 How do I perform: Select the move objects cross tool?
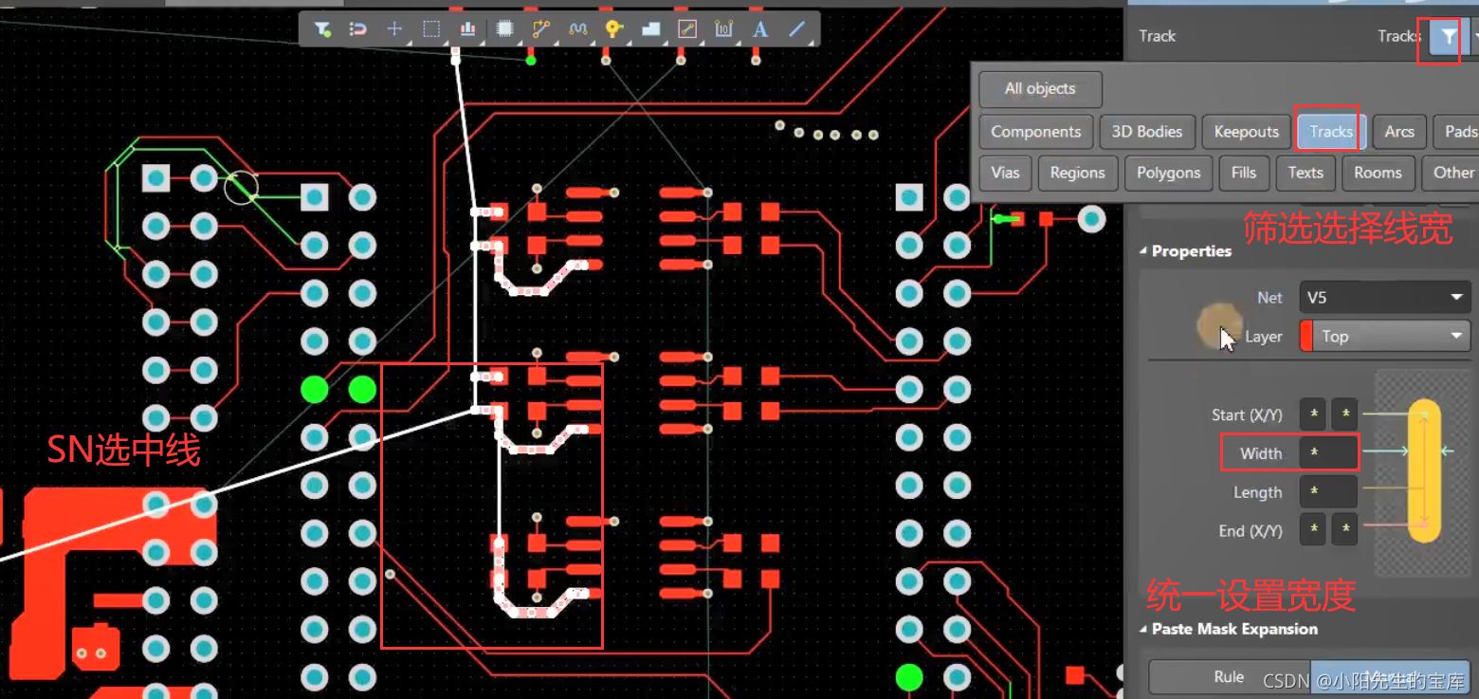point(394,28)
